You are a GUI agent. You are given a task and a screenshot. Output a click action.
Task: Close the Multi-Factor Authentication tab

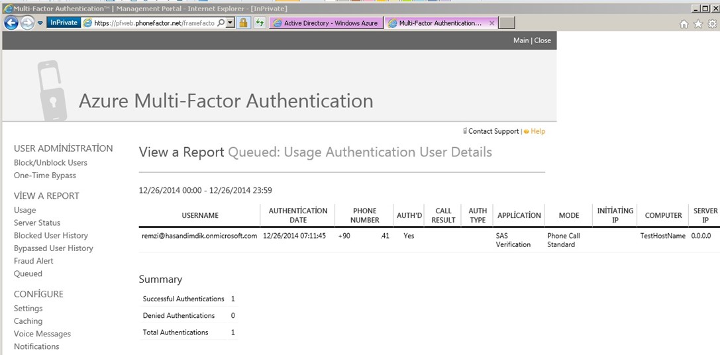(x=491, y=23)
